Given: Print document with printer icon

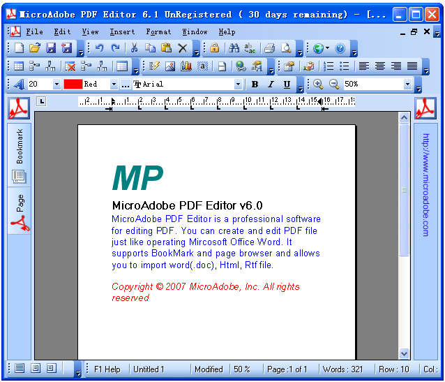Looking at the screenshot, I should (x=269, y=48).
